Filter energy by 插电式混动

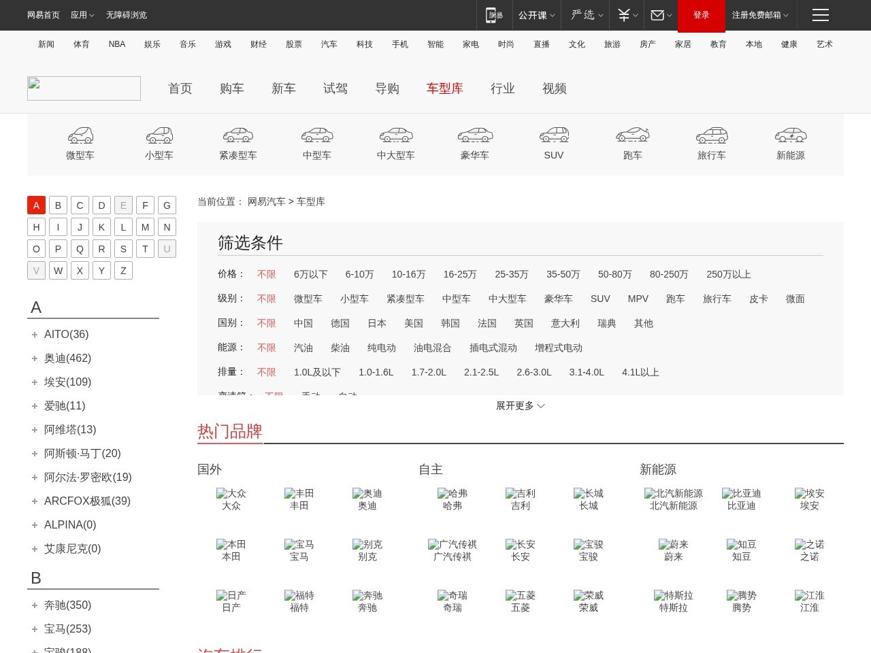(493, 348)
